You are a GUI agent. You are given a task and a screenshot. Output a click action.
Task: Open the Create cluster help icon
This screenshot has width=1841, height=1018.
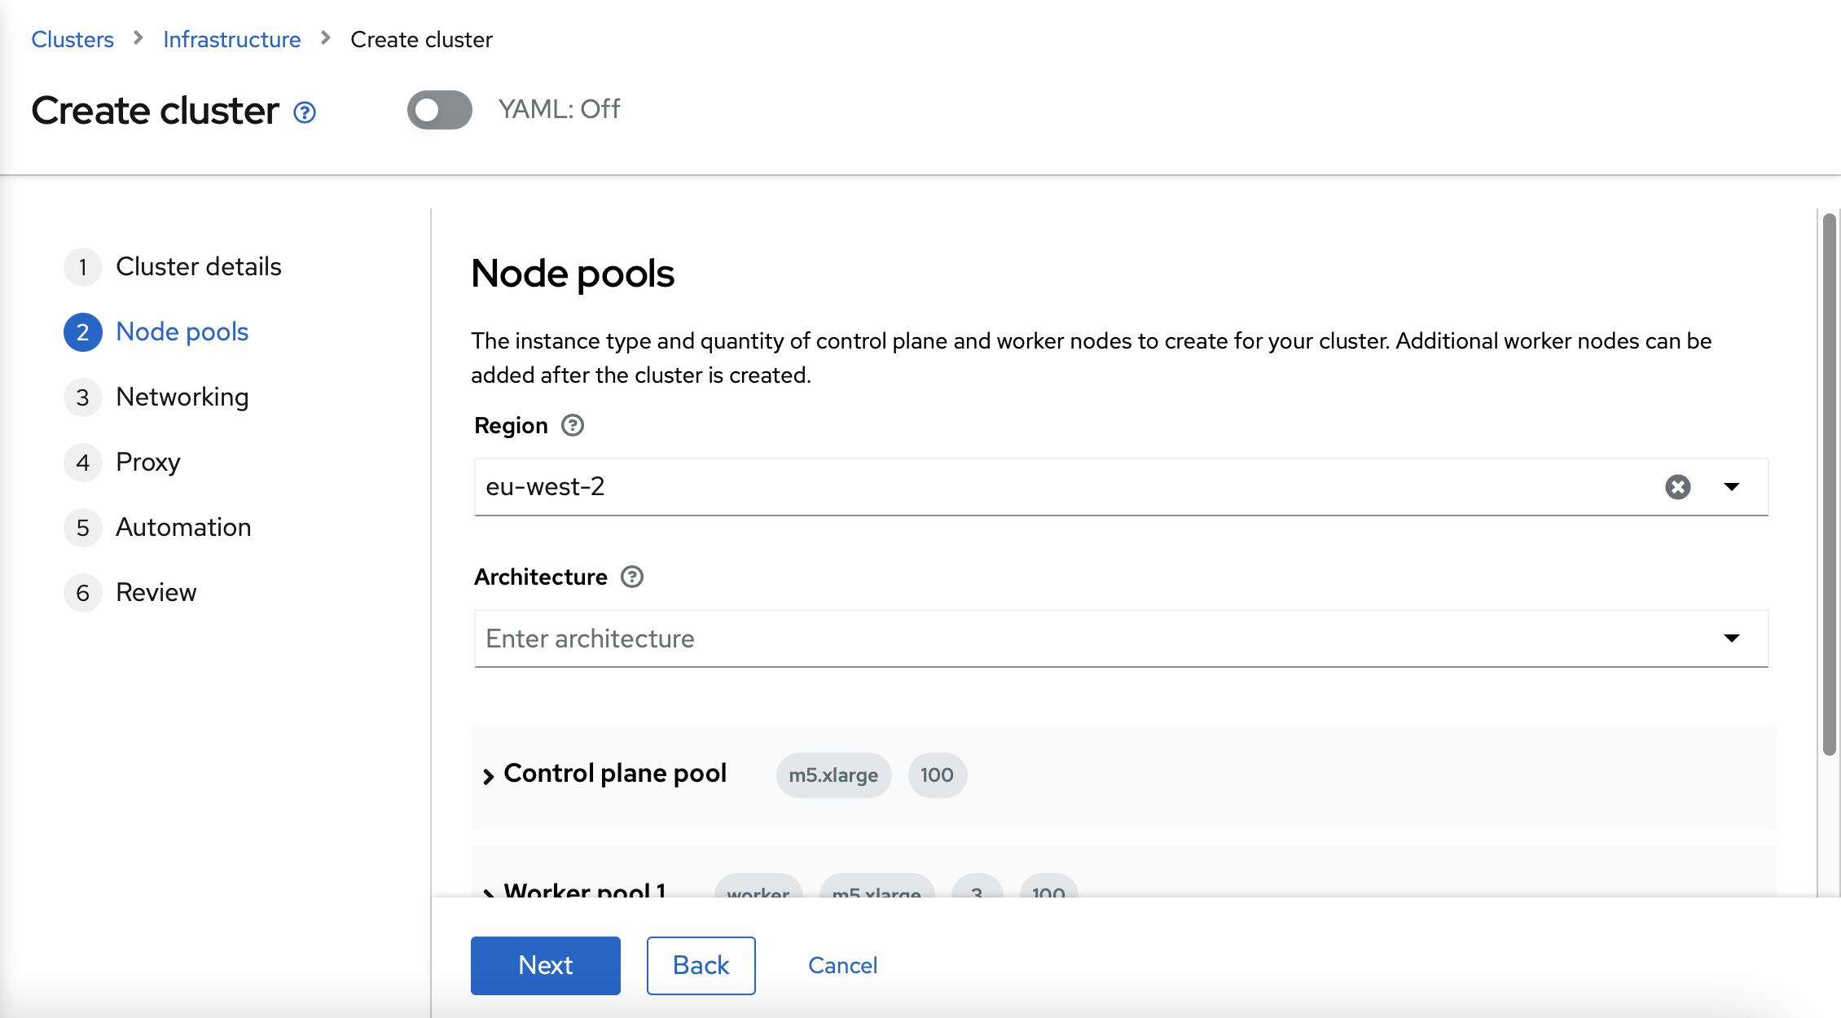tap(305, 112)
